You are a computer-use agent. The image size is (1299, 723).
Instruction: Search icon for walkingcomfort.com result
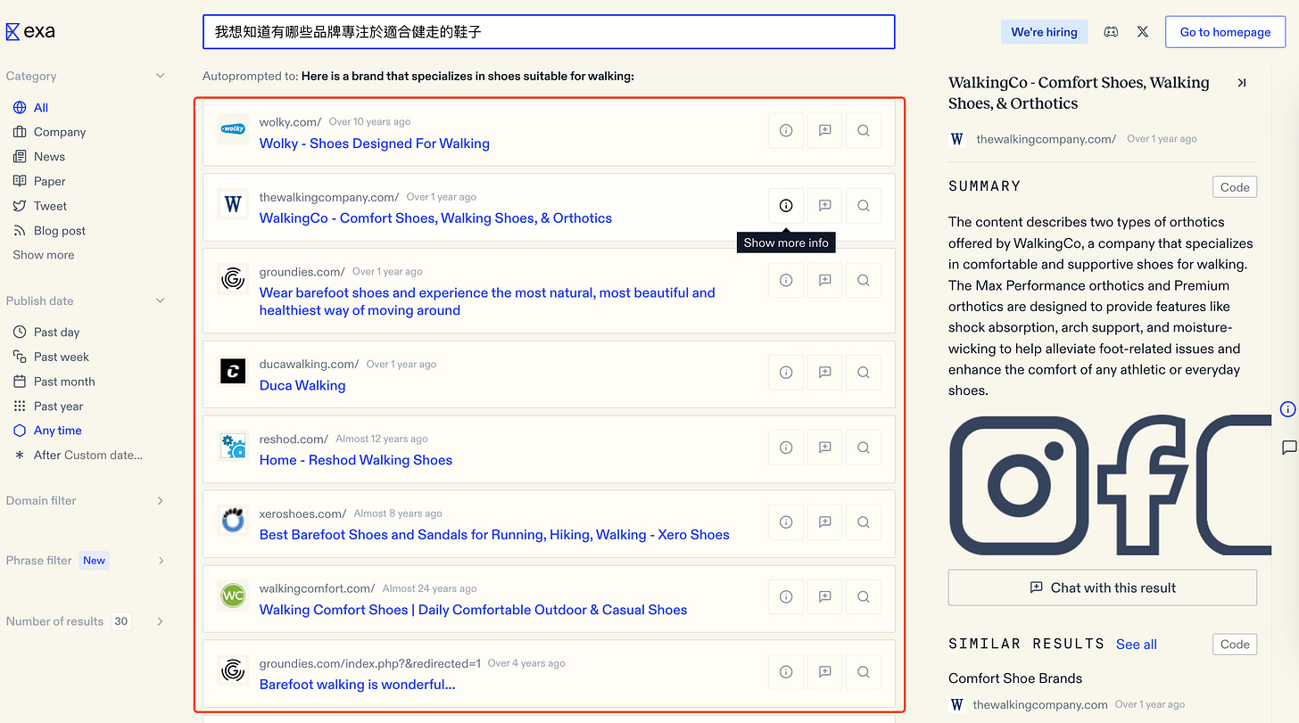(864, 597)
